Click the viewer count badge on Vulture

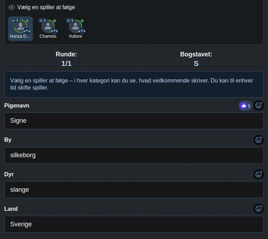[70, 20]
